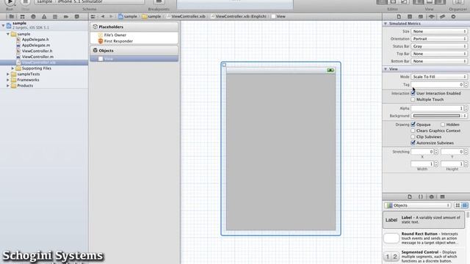Open the Symbol navigator tab icon

click(x=22, y=17)
